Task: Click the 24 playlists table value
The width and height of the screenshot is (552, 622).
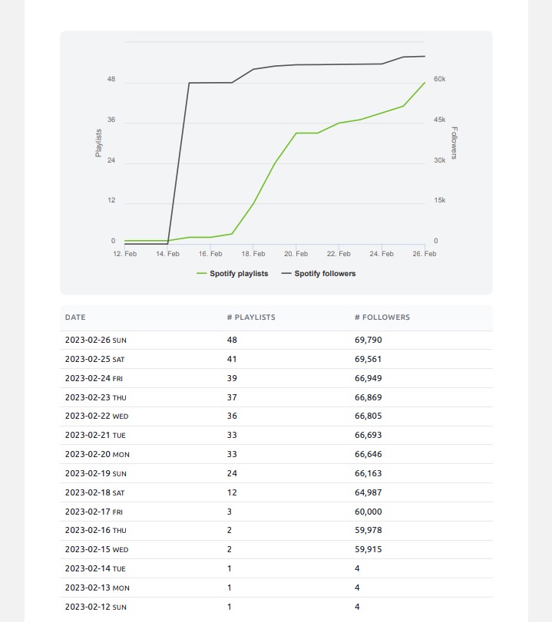Action: click(x=232, y=473)
